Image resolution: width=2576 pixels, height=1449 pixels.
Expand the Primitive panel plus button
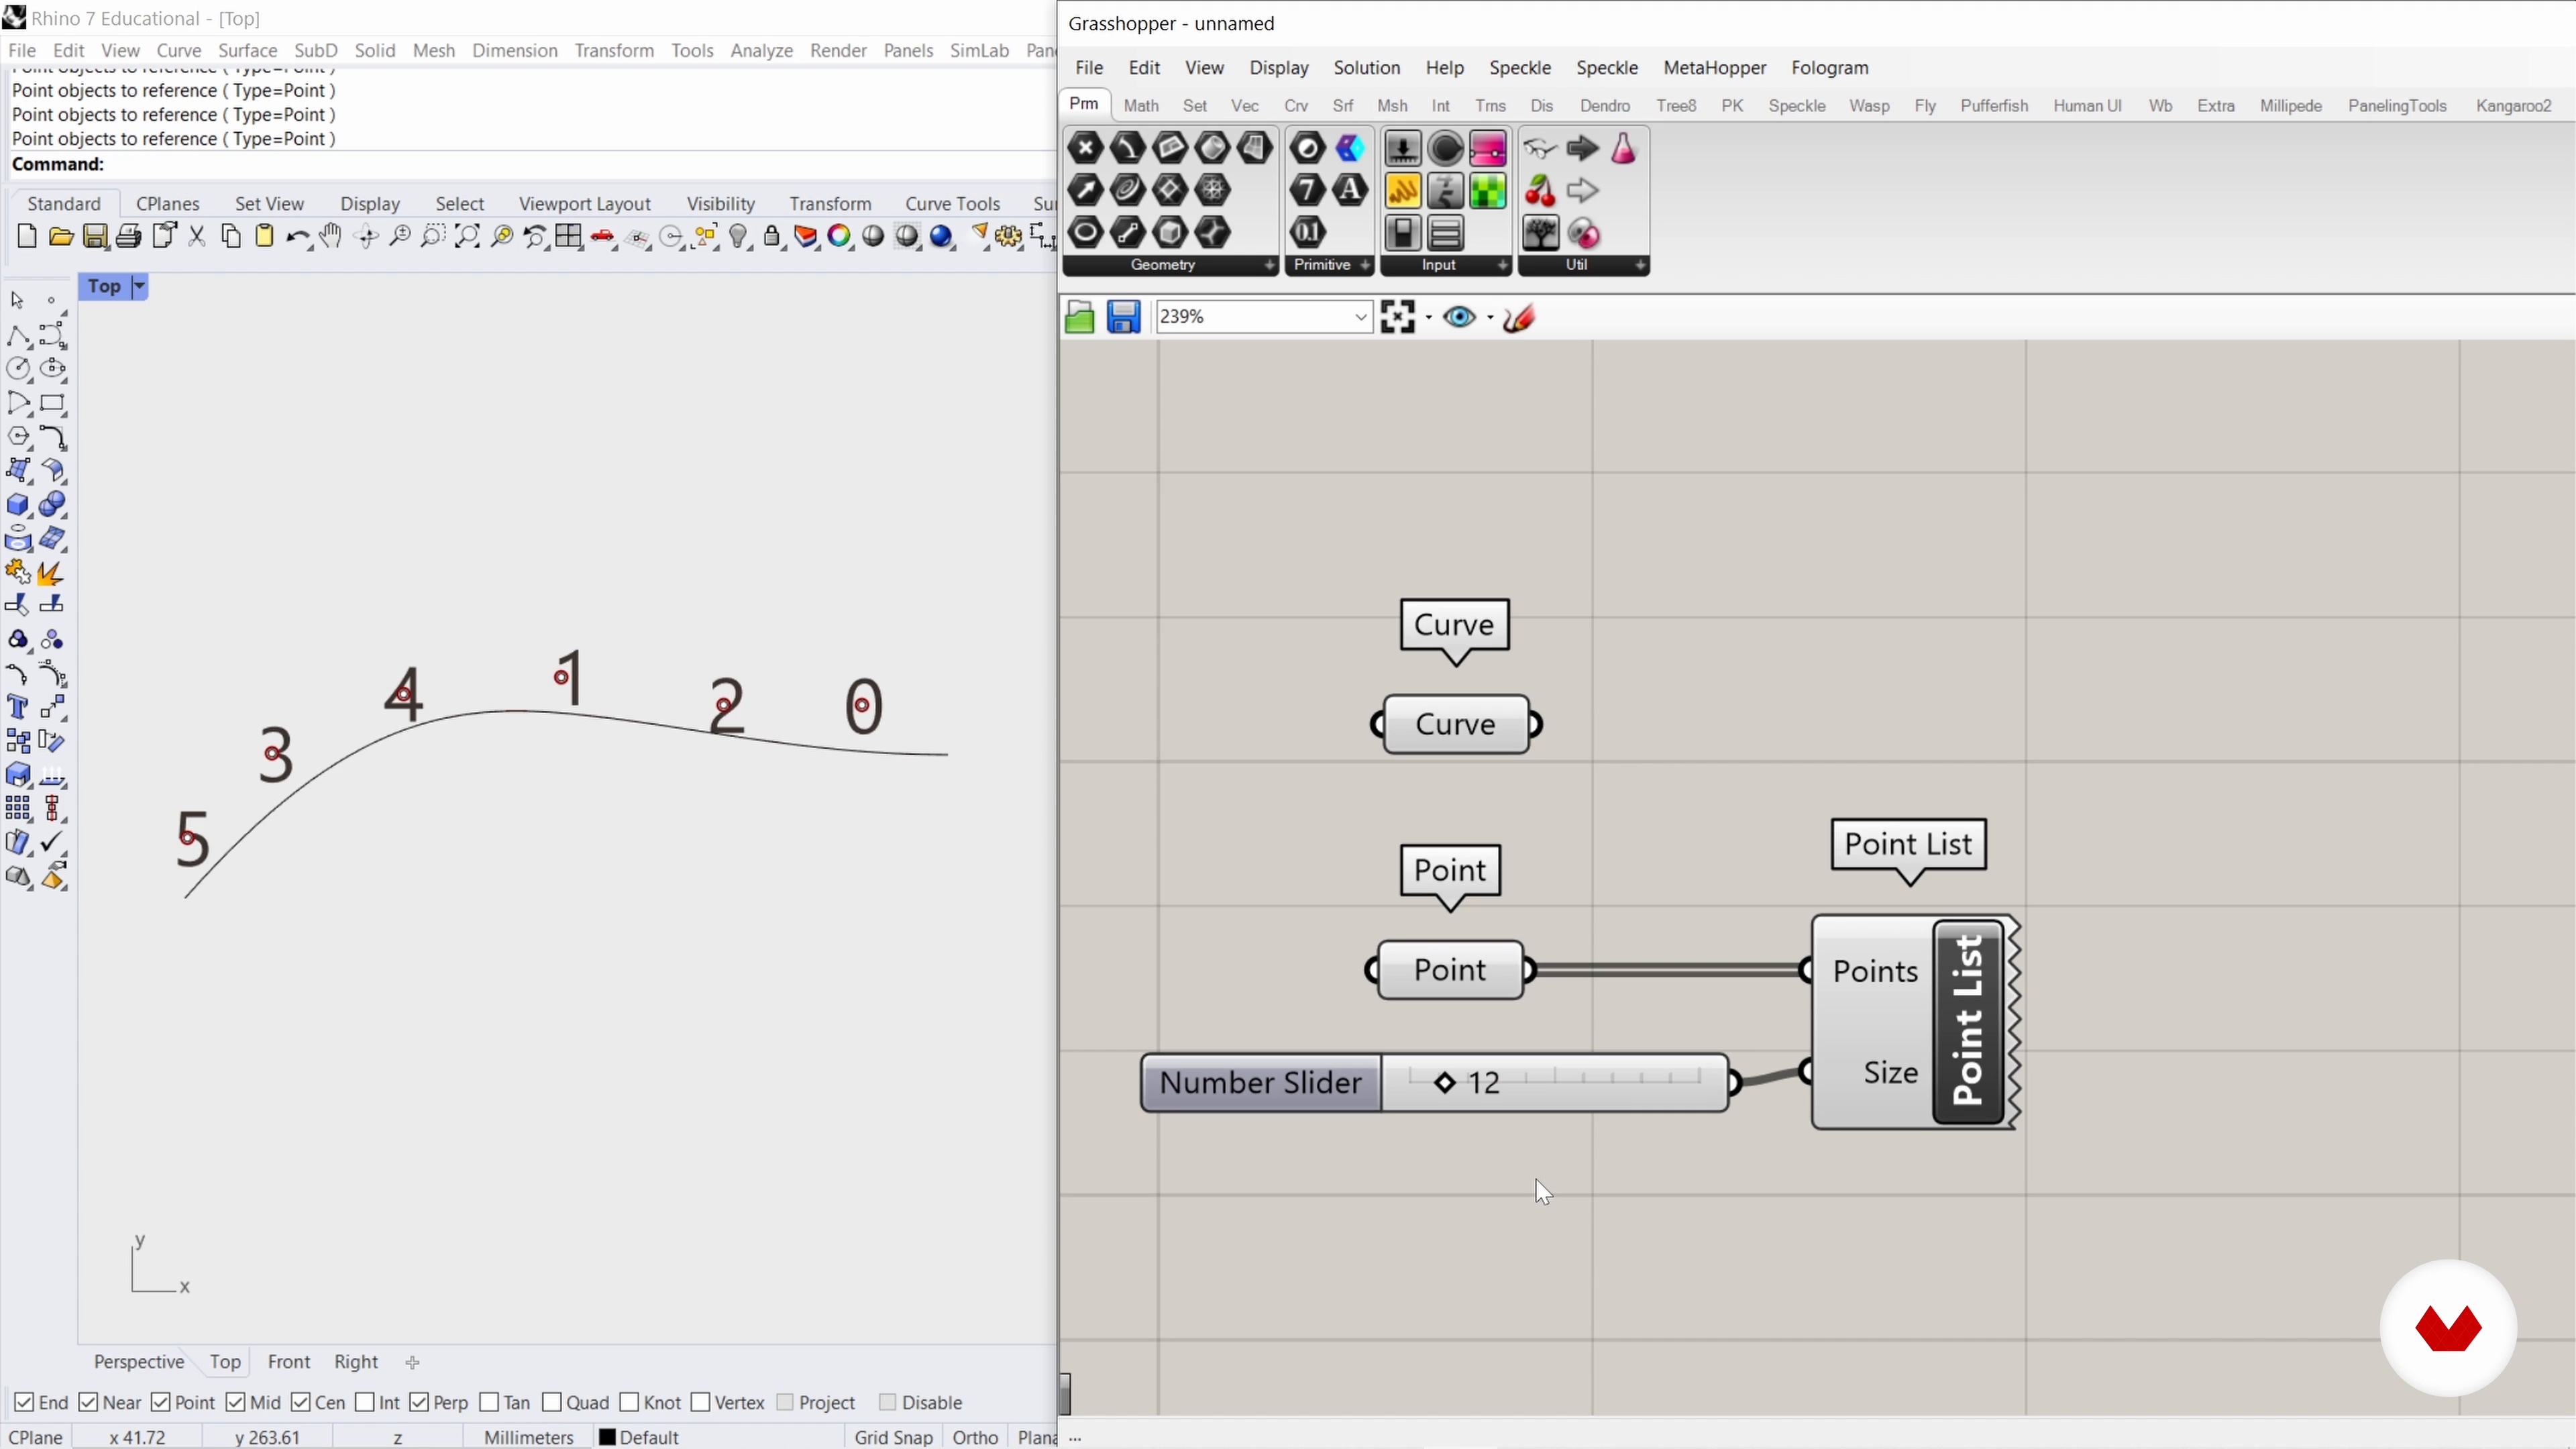(1364, 265)
